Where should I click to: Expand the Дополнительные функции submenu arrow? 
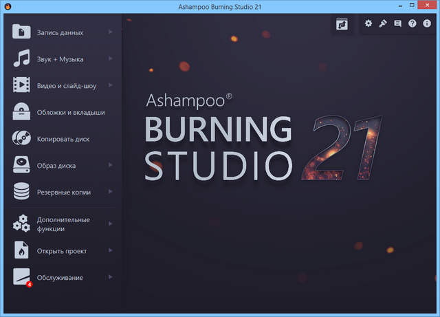point(111,223)
